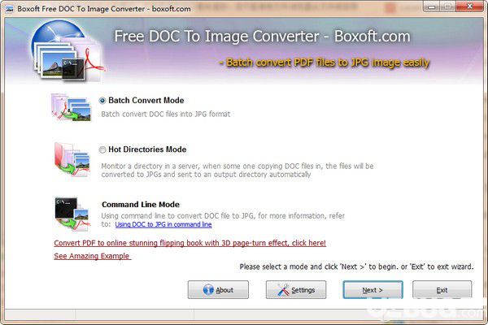Screen dimensions: 488x325
Task: Click the 'Batch Convert Mode' label
Action: click(146, 100)
